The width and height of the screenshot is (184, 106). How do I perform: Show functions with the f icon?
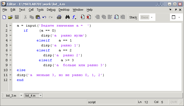tap(74, 17)
